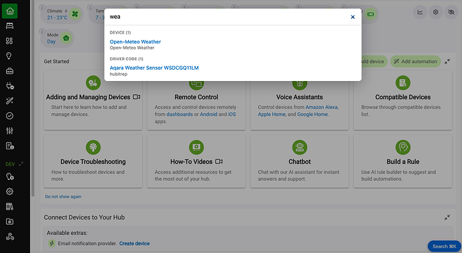Viewport: 462px width, 253px height.
Task: Open the plug integrations icon in sidebar
Action: click(x=10, y=86)
